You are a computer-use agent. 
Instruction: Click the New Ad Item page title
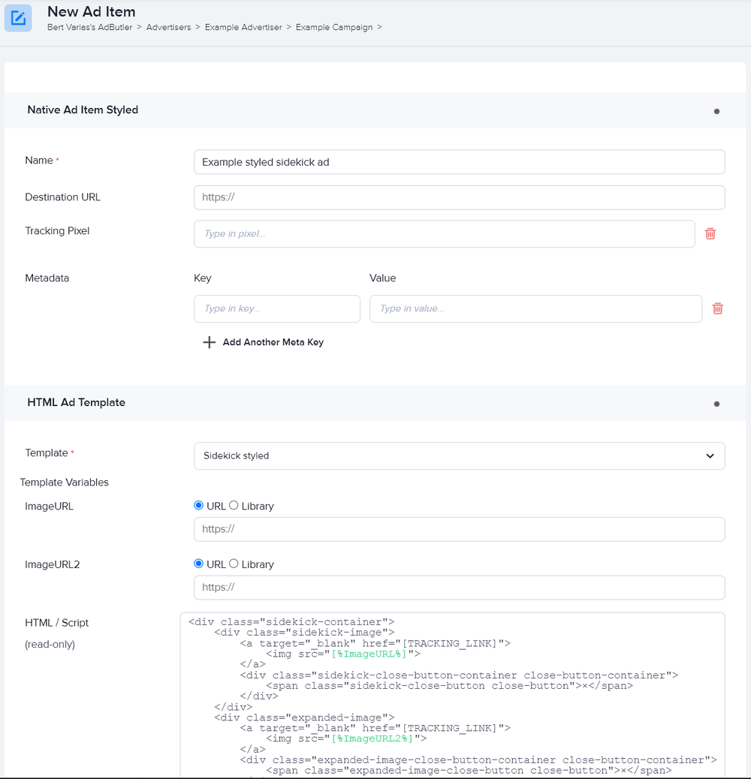(92, 11)
